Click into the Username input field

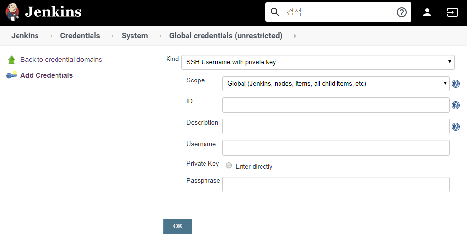[336, 148]
